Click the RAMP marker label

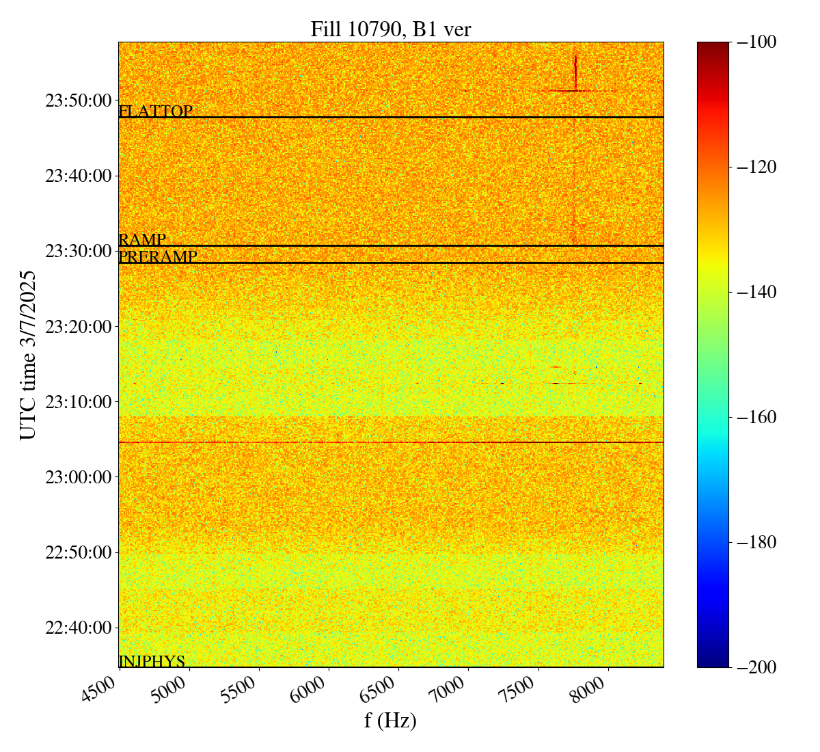tap(142, 239)
